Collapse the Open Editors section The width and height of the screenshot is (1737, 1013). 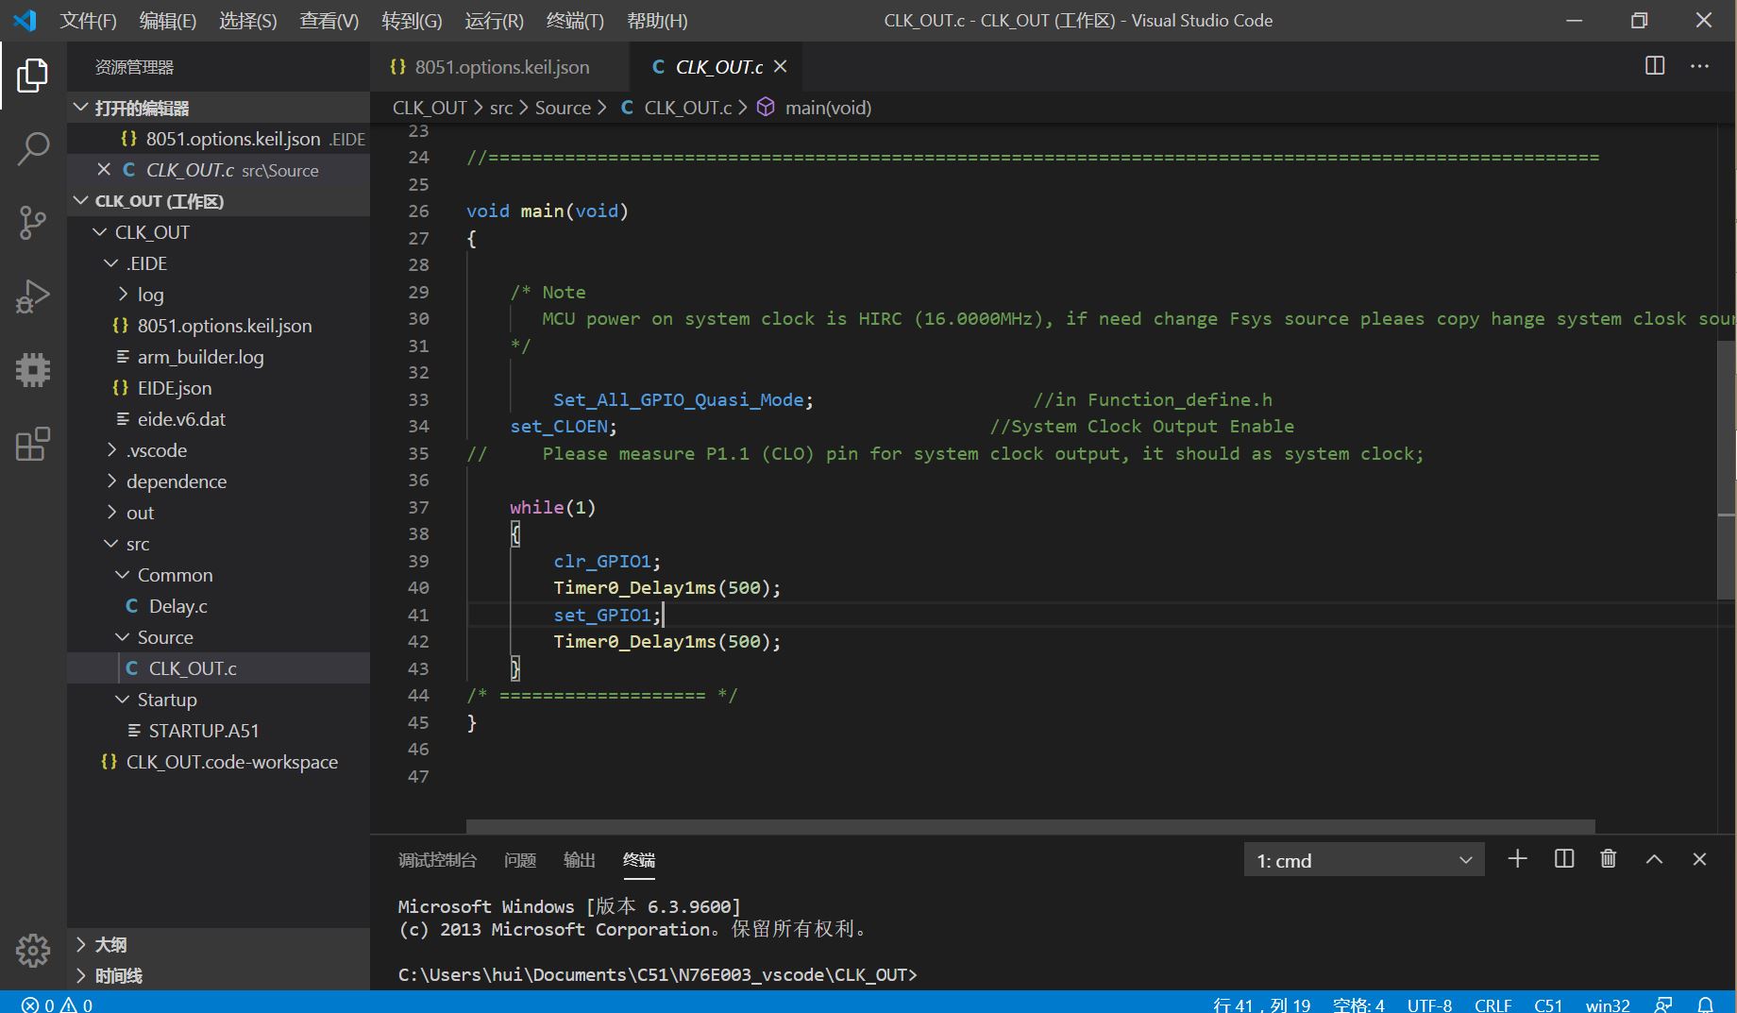click(x=218, y=108)
